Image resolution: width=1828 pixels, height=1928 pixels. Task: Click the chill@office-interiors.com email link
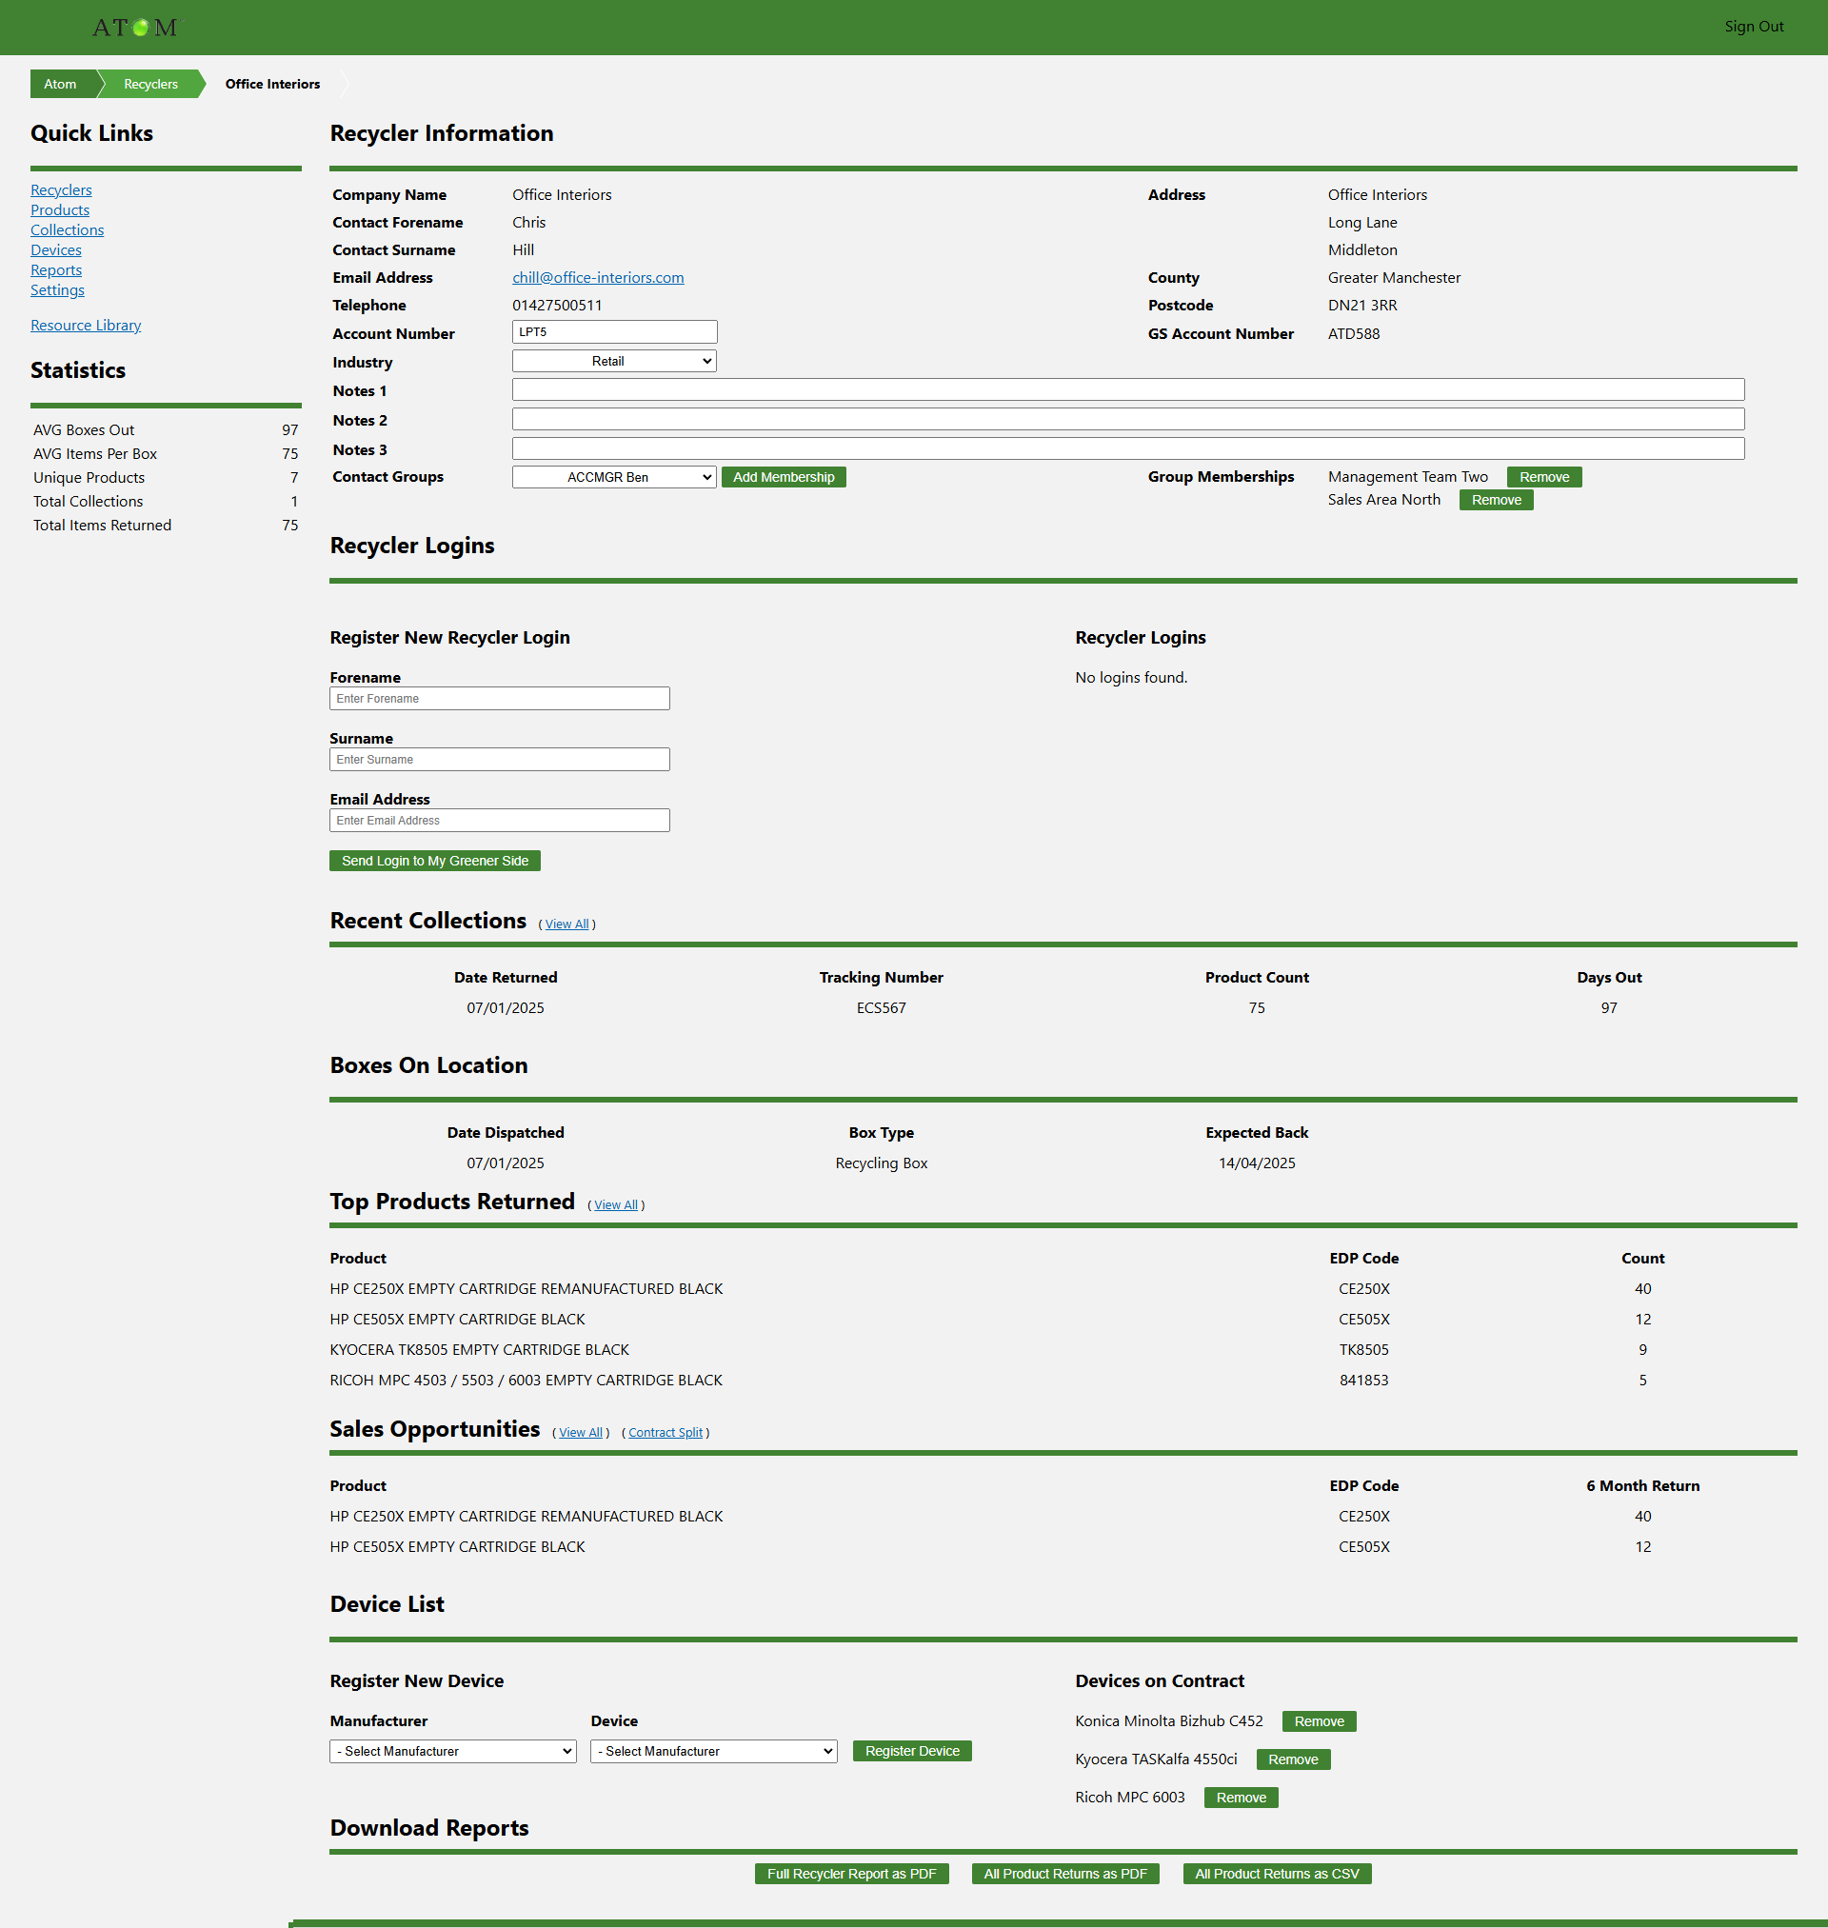click(597, 278)
